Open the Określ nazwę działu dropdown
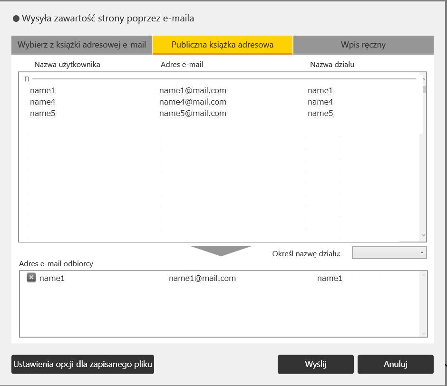Screen dimensions: 447x386 (x=389, y=253)
